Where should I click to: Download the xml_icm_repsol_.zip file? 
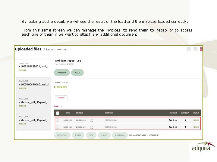click(62, 73)
